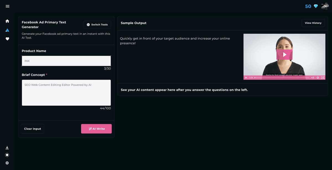Click the home icon in the sidebar
The width and height of the screenshot is (332, 170).
pyautogui.click(x=7, y=21)
